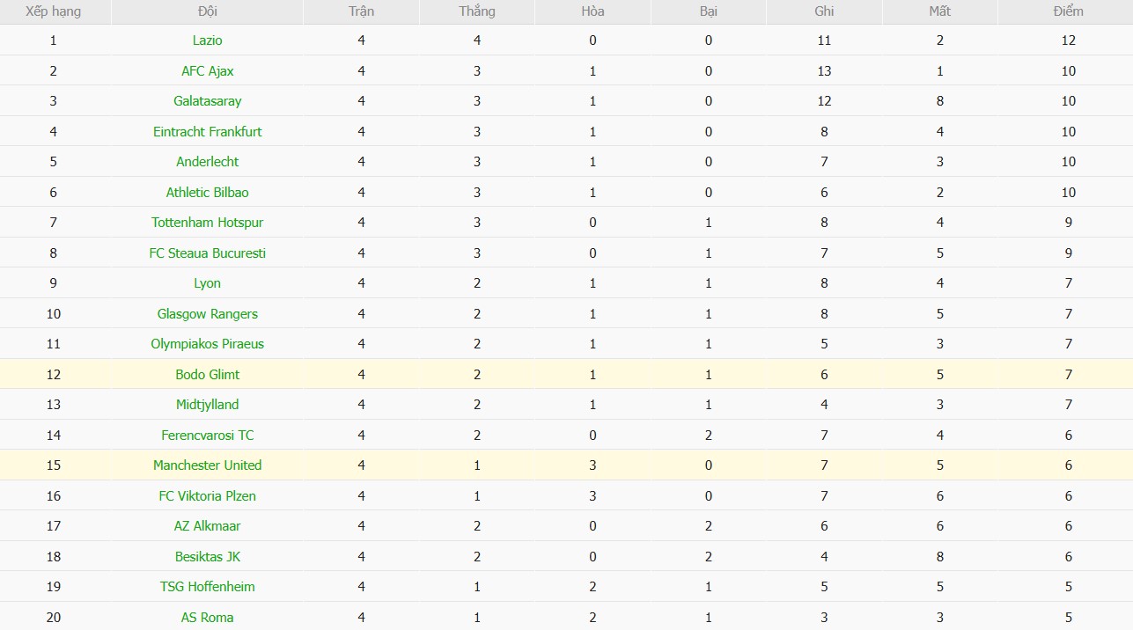Click the Glasgow Rangers team name
This screenshot has width=1133, height=630.
[x=207, y=314]
